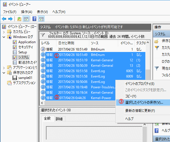This screenshot has width=170, height=142.
Task: Collapse the 保存されたログ tree node
Action: (4, 73)
